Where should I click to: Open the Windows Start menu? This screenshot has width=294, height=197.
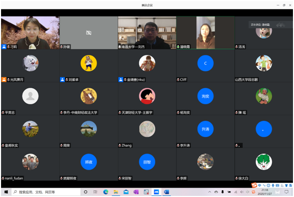click(6, 192)
